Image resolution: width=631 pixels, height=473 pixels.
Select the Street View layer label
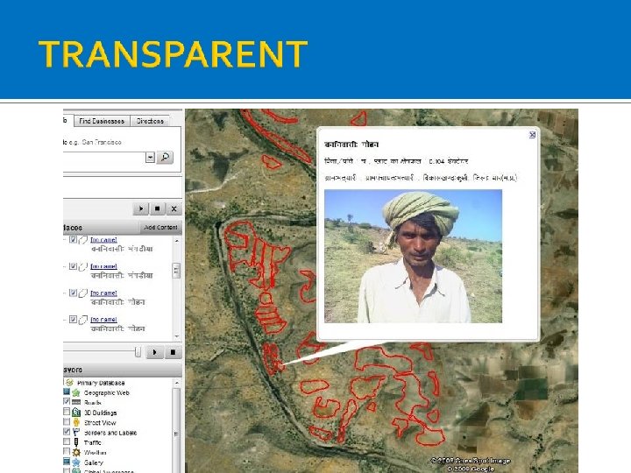coord(100,423)
